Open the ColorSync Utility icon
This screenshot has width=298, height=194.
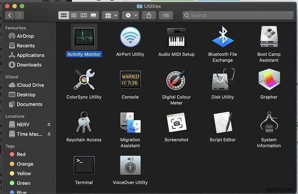(84, 80)
